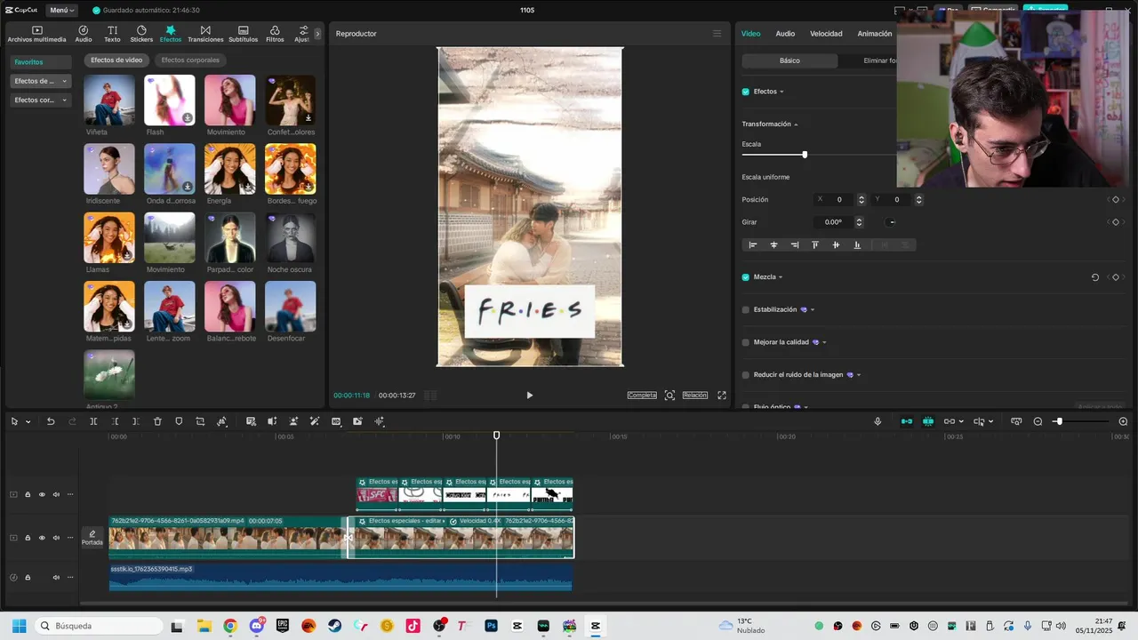Image resolution: width=1138 pixels, height=640 pixels.
Task: Click the Completa quality button
Action: [642, 396]
